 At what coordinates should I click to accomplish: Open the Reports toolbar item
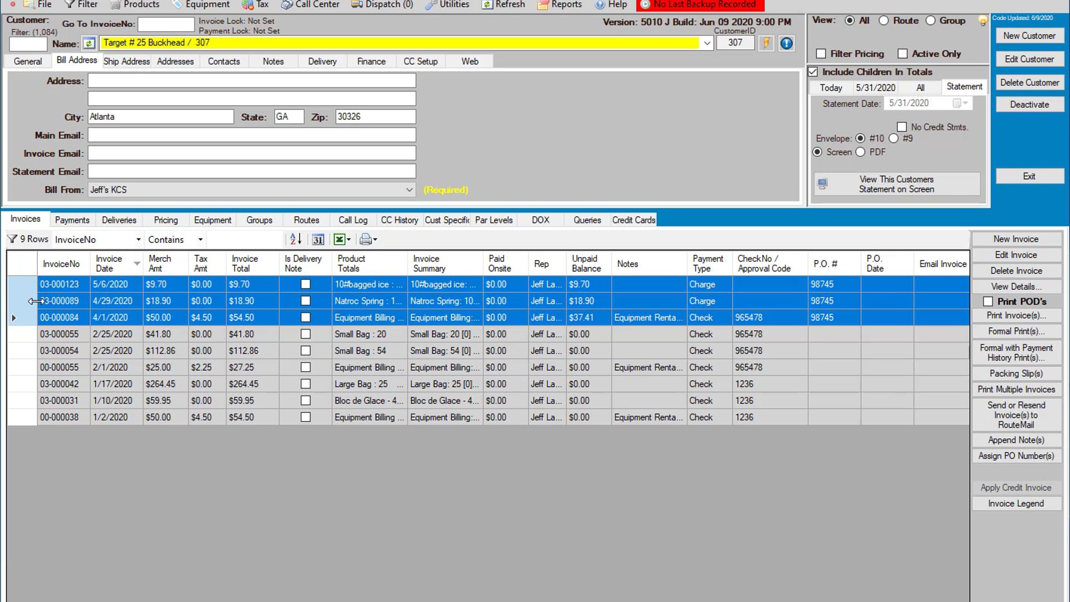[x=560, y=4]
